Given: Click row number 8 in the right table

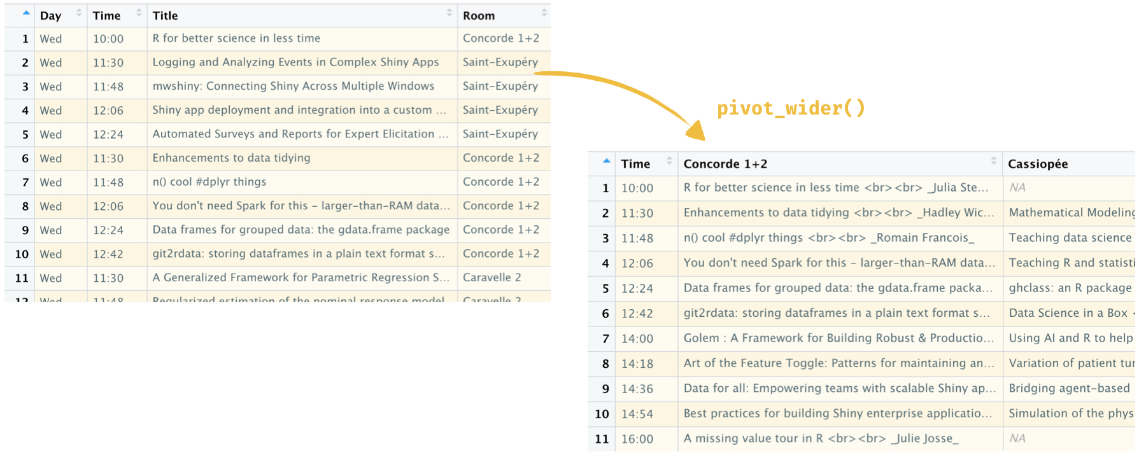Looking at the screenshot, I should (605, 363).
